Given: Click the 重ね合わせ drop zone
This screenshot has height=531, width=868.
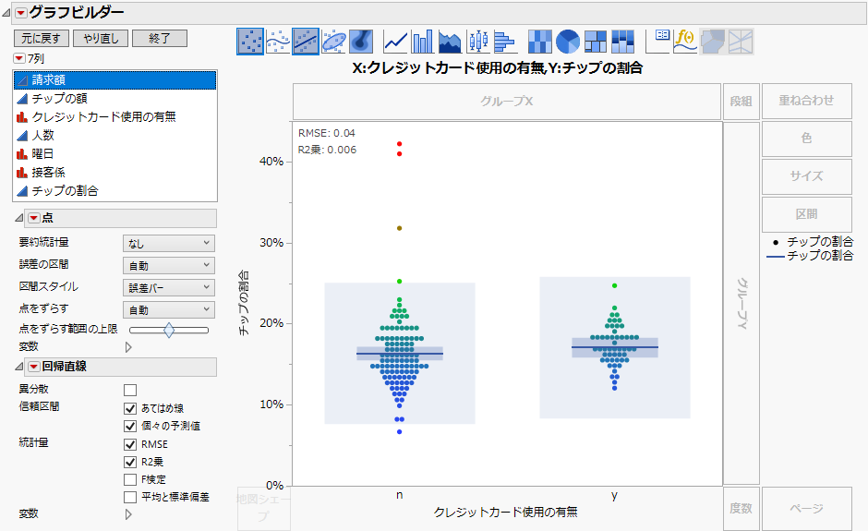Looking at the screenshot, I should (806, 101).
